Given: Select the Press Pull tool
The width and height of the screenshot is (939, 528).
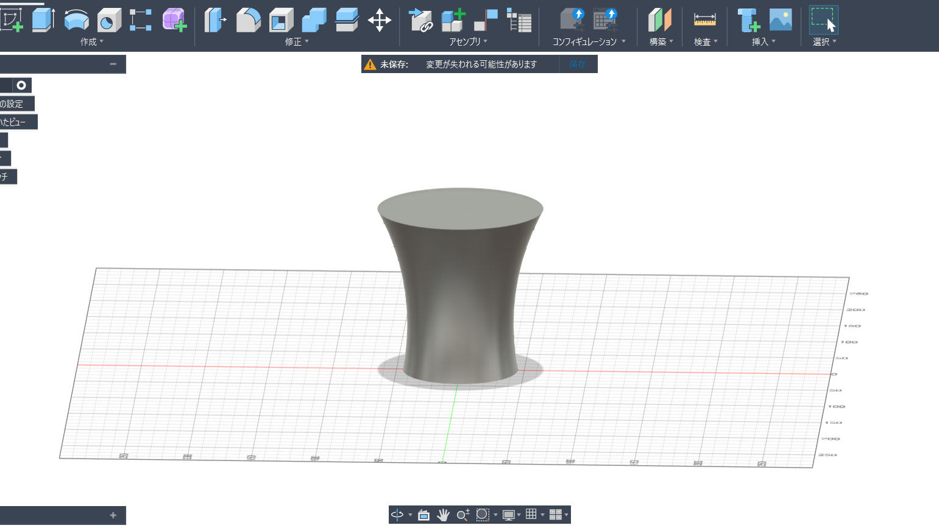Looking at the screenshot, I should click(x=214, y=19).
